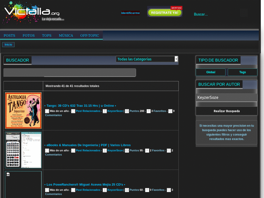Click the user avatar icon in PoweRanchers row
264x198 pixels.
[105, 190]
